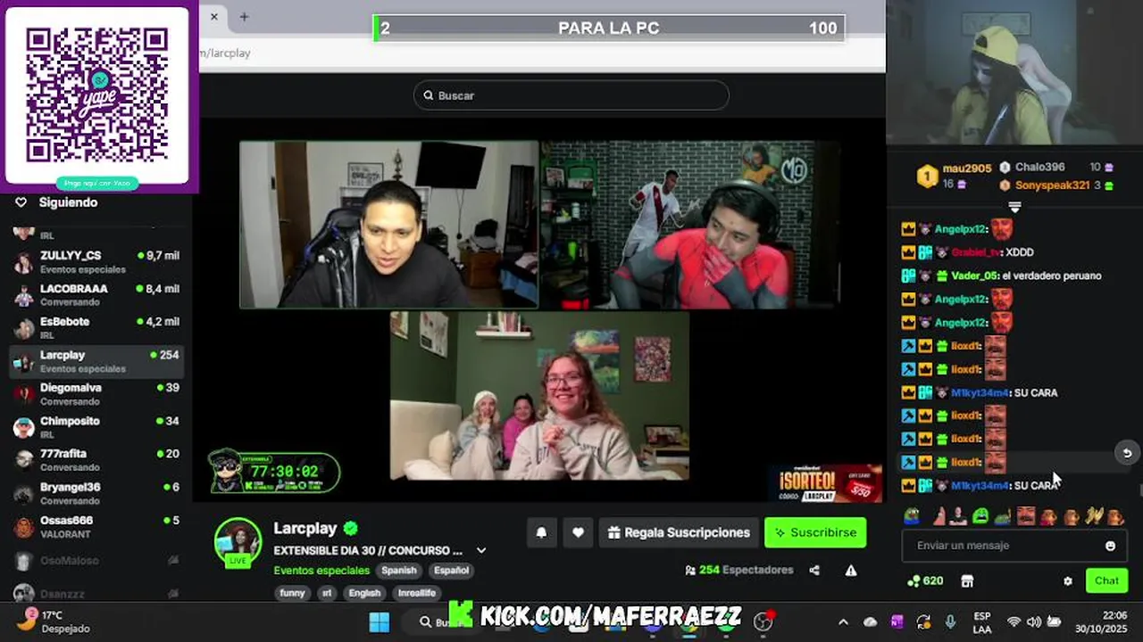Click the verified badge next to Larcplay
Image resolution: width=1143 pixels, height=642 pixels.
point(351,528)
